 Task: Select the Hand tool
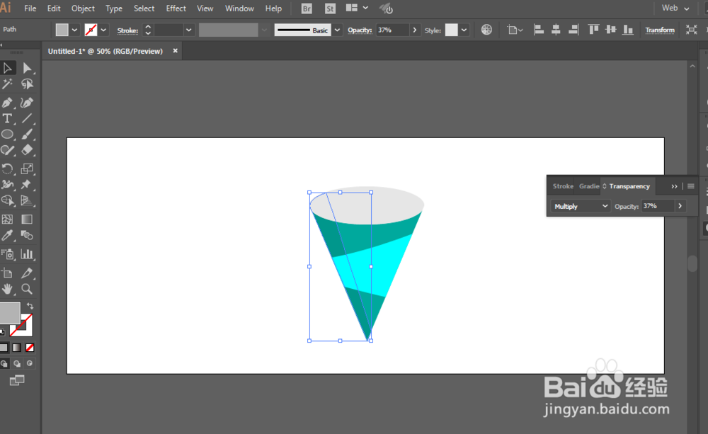point(8,289)
